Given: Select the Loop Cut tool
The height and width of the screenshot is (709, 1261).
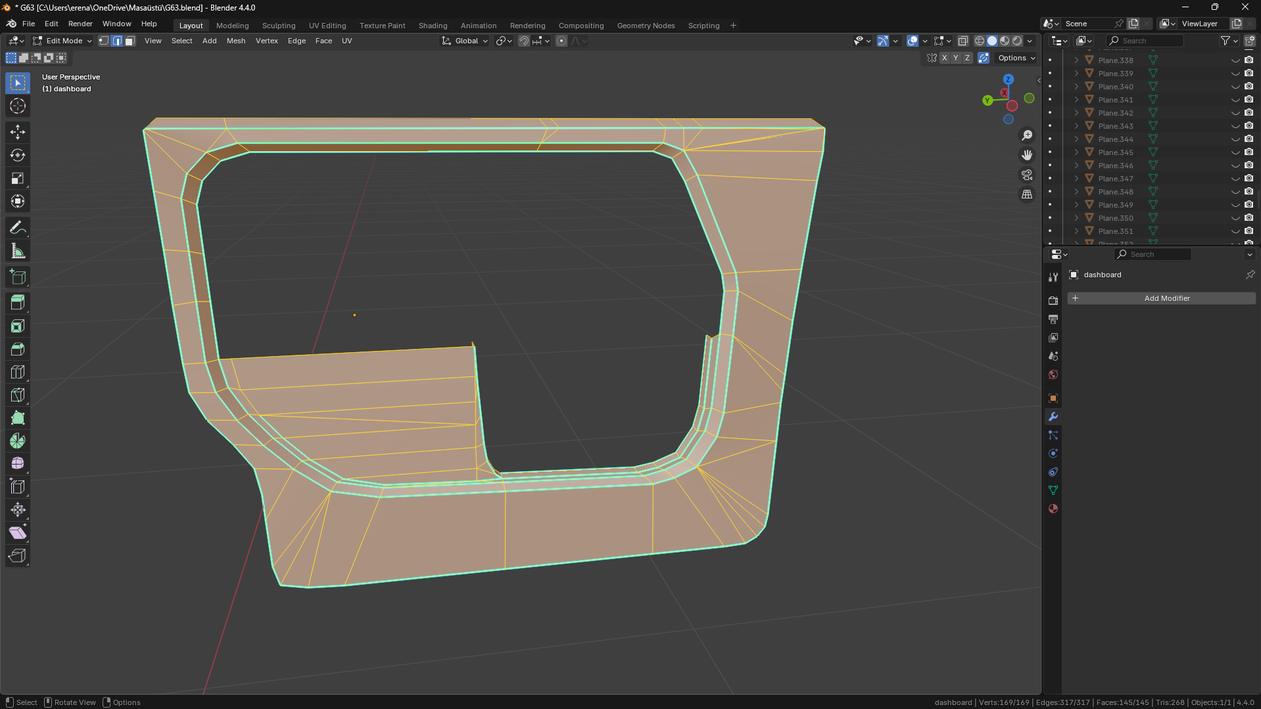Looking at the screenshot, I should [x=18, y=372].
